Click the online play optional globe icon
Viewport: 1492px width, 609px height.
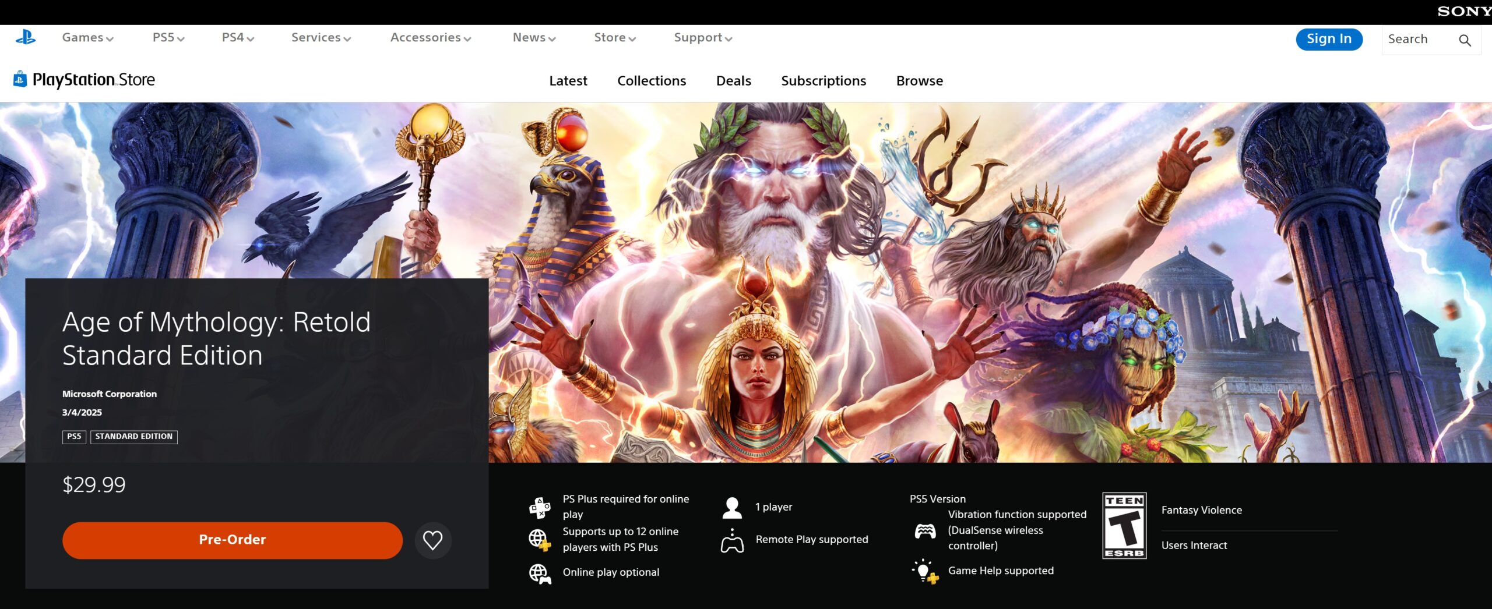coord(540,573)
